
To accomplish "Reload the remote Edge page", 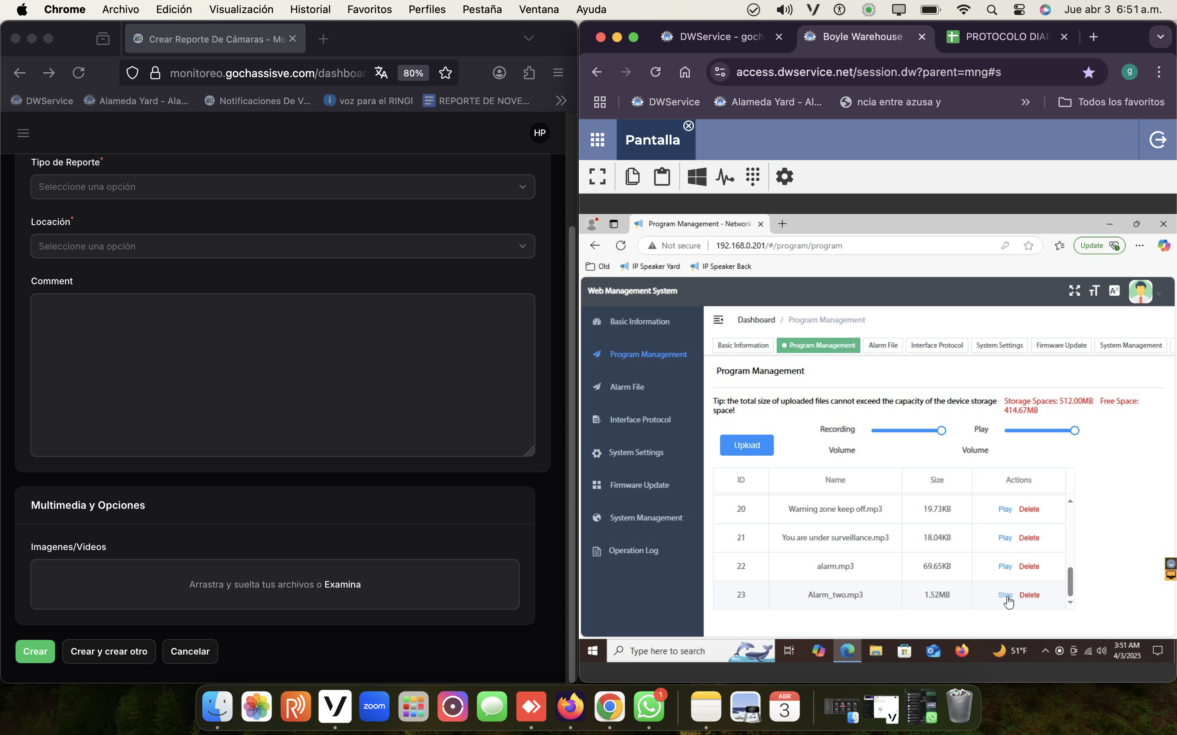I will tap(621, 245).
